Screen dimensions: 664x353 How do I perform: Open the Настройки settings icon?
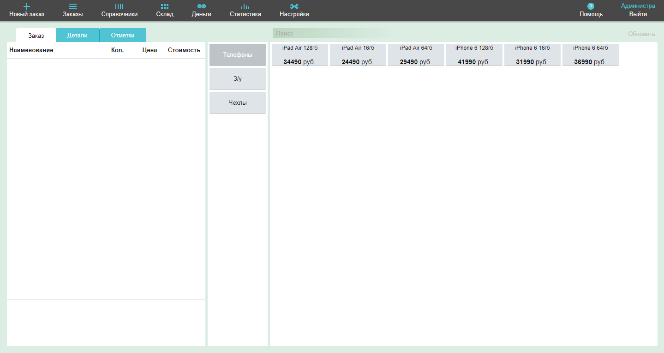[294, 6]
